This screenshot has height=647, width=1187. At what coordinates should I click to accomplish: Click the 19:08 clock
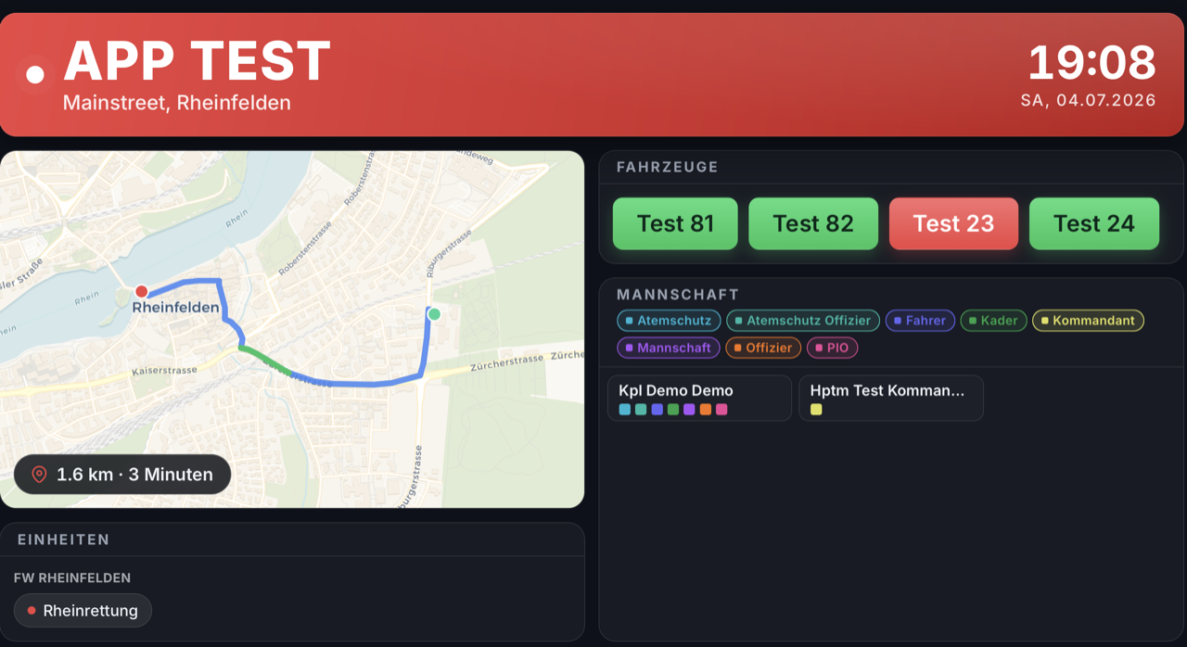[x=1091, y=62]
